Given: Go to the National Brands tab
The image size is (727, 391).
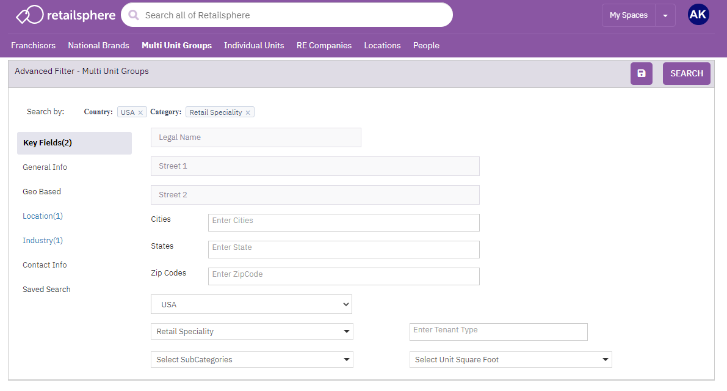Looking at the screenshot, I should [99, 45].
